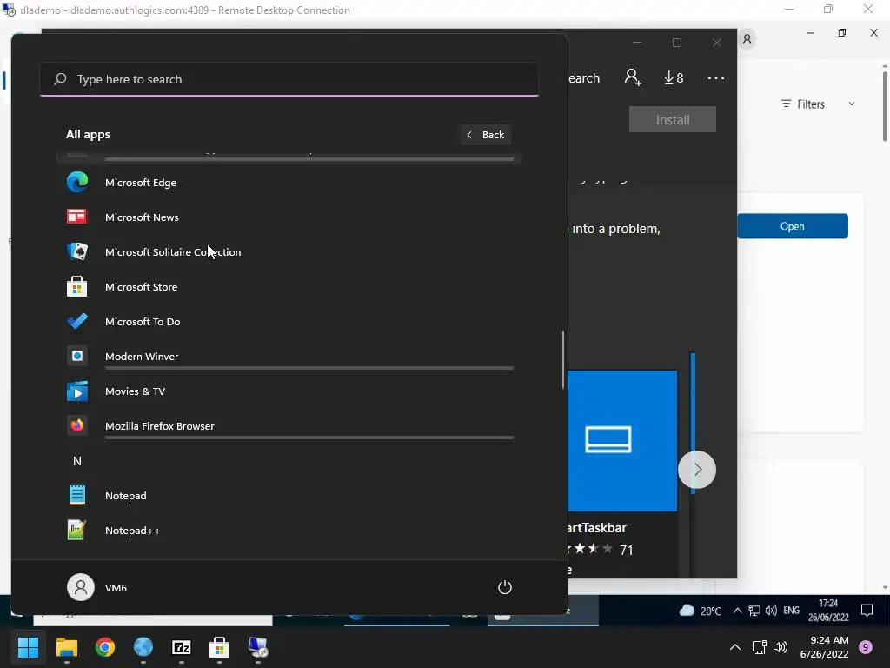
Task: Open the local network tray icon
Action: click(x=759, y=647)
